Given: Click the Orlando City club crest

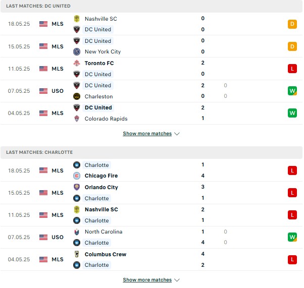Looking at the screenshot, I should 77,187.
